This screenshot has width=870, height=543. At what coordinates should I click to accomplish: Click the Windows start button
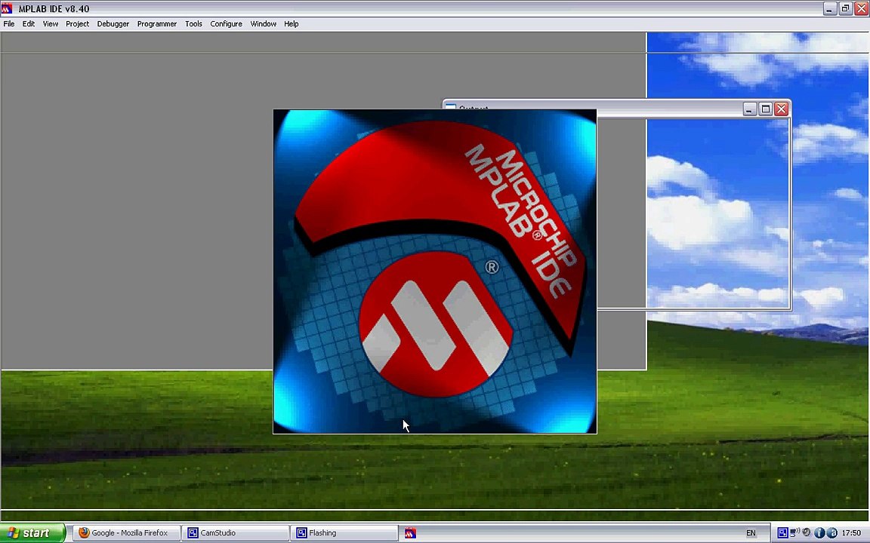click(32, 532)
